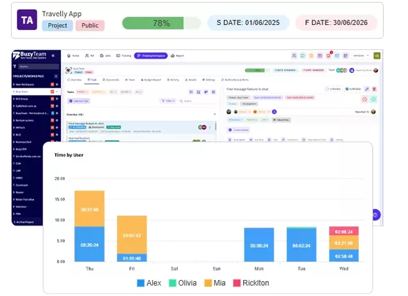The height and width of the screenshot is (296, 408).
Task: Click gear icon on B2S Group row
Action: [56, 99]
